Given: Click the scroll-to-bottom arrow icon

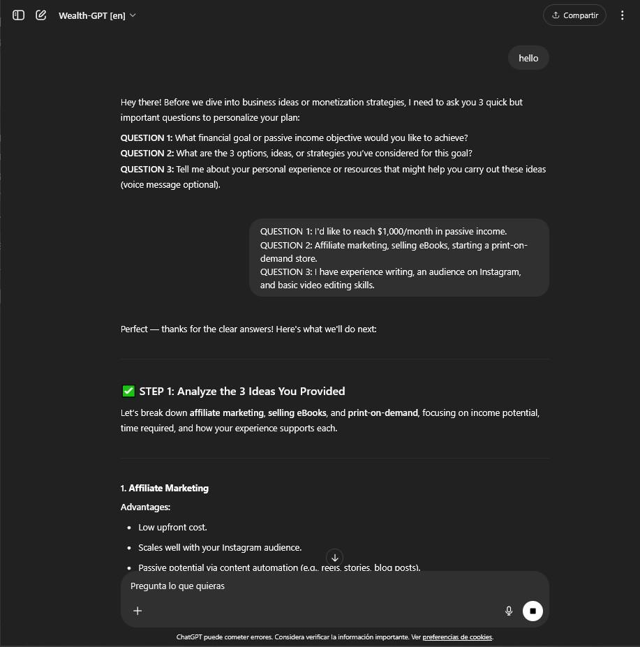Looking at the screenshot, I should [335, 558].
